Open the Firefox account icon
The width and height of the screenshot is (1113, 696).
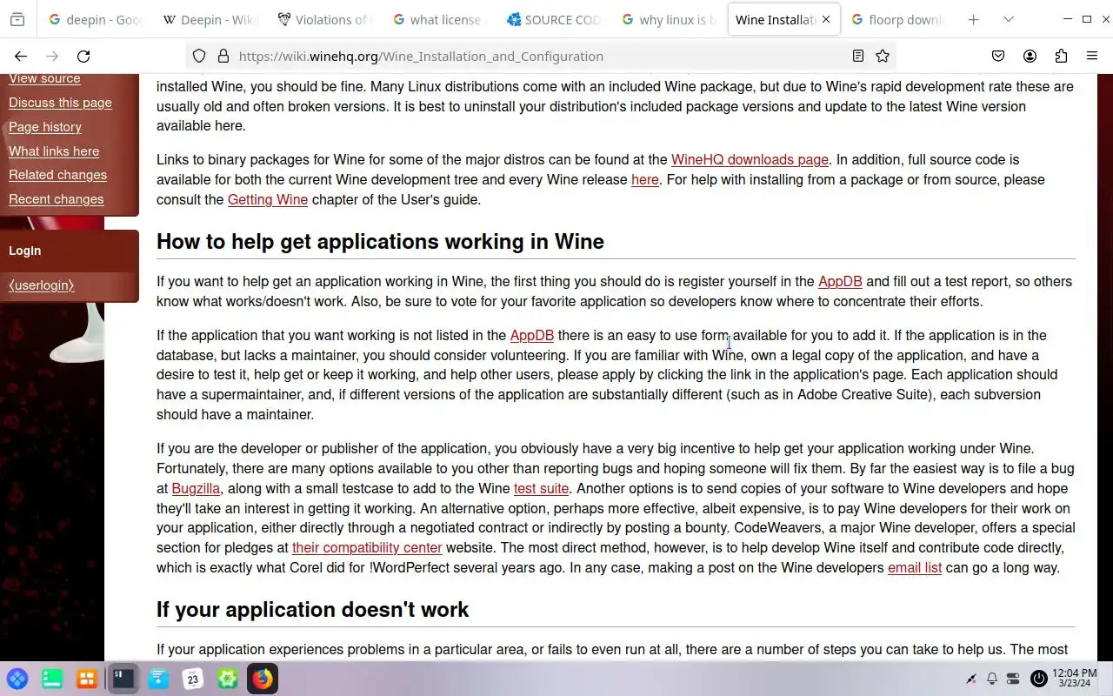click(x=1030, y=56)
